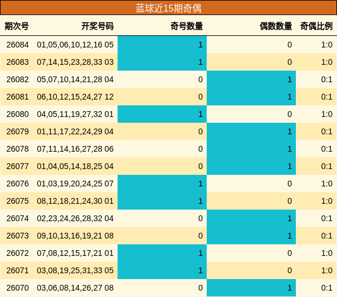Click the 开奖号码 column header
This screenshot has height=297, width=337.
(x=97, y=26)
